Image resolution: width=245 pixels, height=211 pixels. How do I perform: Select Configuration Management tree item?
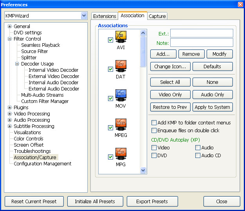coord(43,164)
